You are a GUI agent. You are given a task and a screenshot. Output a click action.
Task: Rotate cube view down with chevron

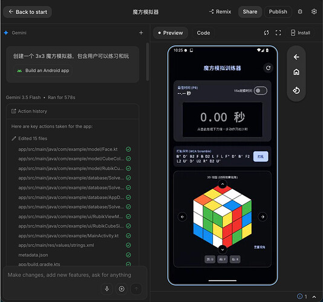point(223,249)
